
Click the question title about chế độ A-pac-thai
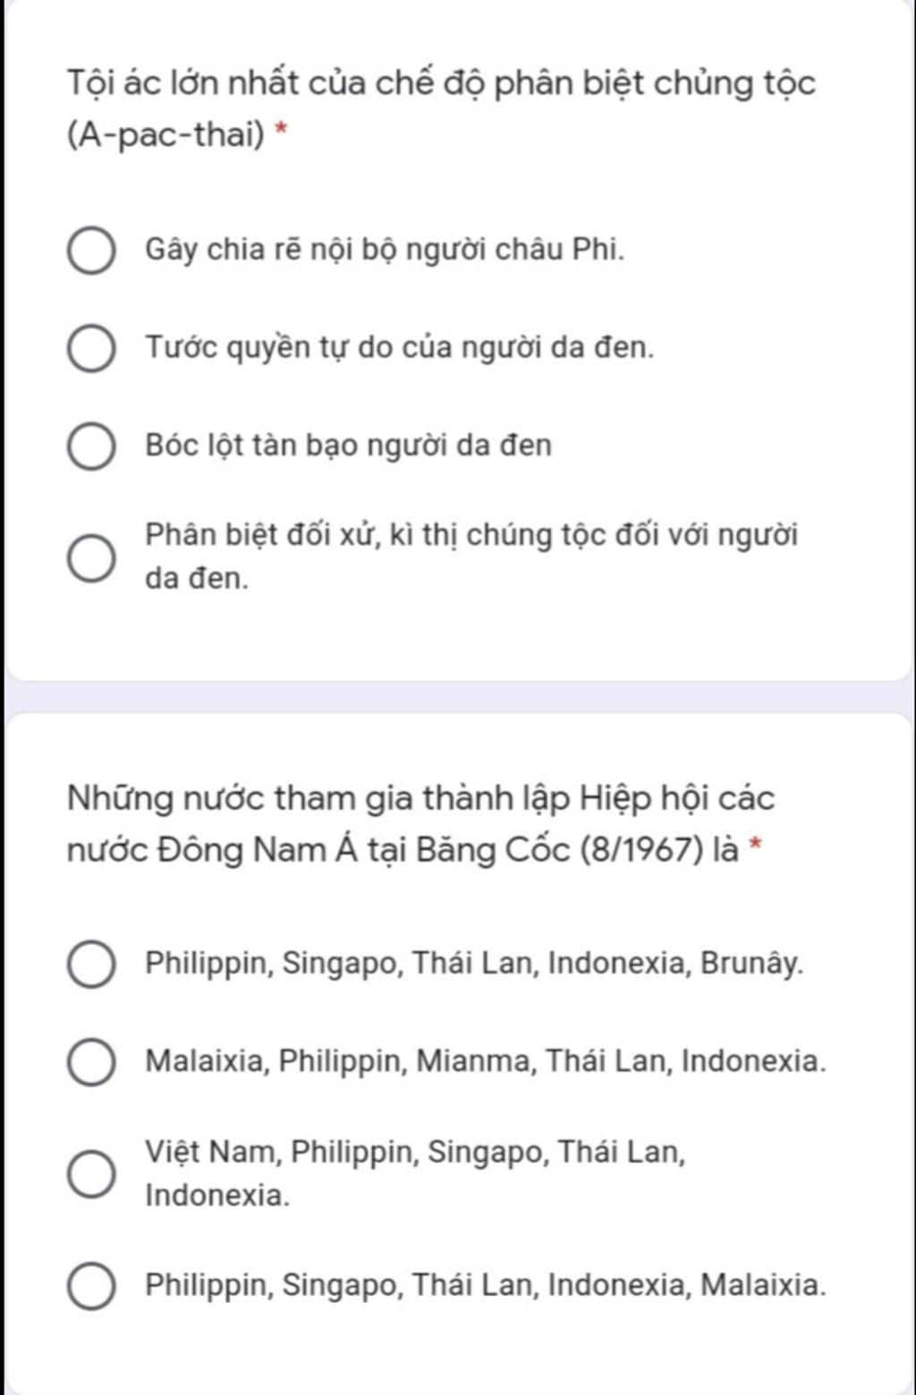pos(441,109)
